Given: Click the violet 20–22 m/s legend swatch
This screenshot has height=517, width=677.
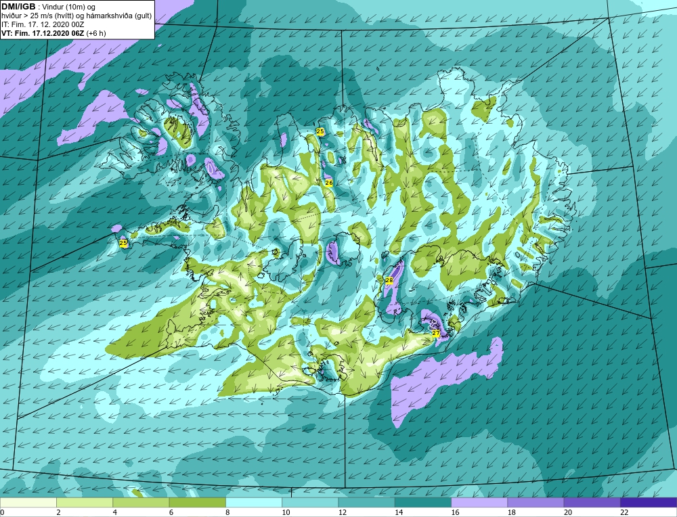Looking at the screenshot, I should point(592,502).
